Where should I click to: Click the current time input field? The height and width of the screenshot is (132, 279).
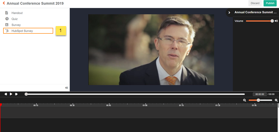(x=260, y=94)
